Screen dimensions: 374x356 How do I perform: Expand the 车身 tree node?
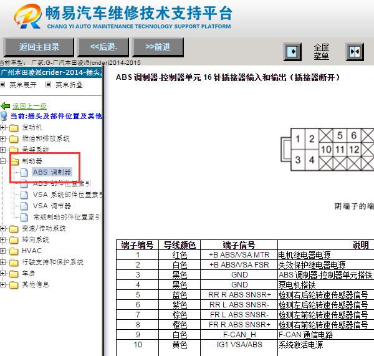(x=2, y=273)
